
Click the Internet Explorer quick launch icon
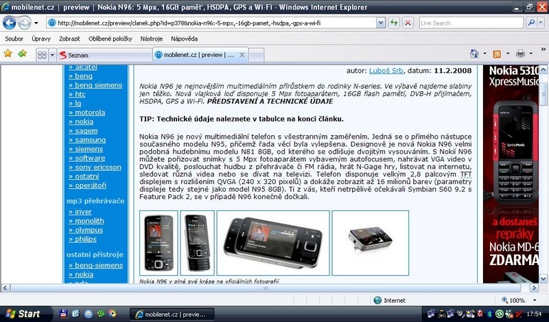tap(75, 314)
